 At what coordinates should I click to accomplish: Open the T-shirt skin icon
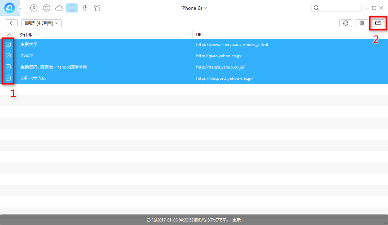[97, 8]
